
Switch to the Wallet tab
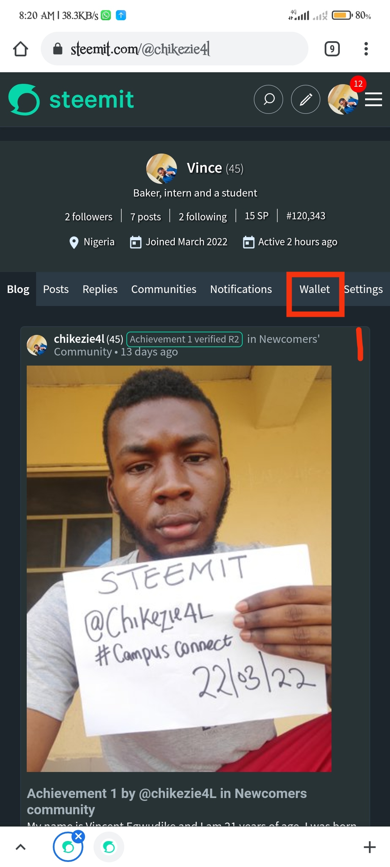(x=315, y=289)
